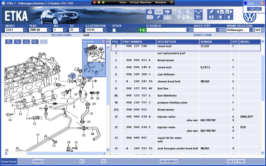Zoom in on the illustration
Image resolution: width=266 pixels, height=166 pixels.
tap(9, 42)
